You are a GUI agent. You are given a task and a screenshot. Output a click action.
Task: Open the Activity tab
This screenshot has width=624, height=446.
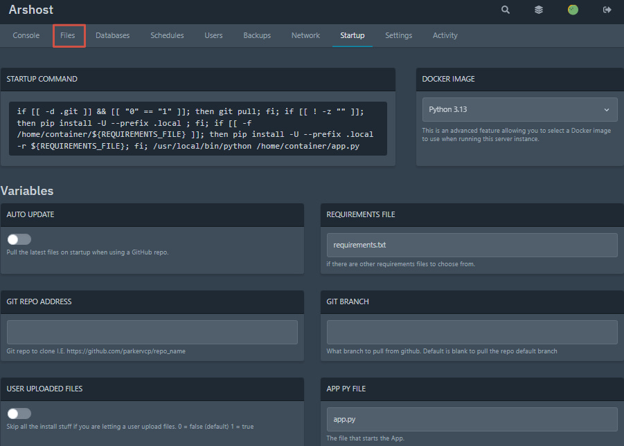point(445,35)
